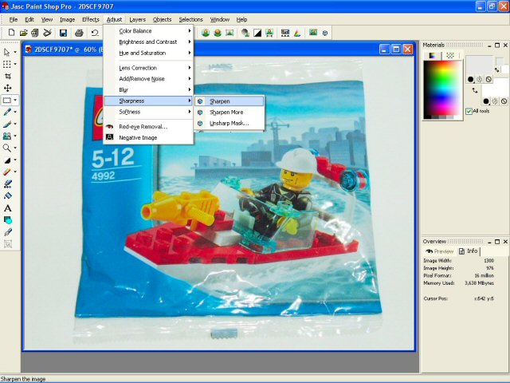Click the Browse images icon beside Open

(35, 33)
